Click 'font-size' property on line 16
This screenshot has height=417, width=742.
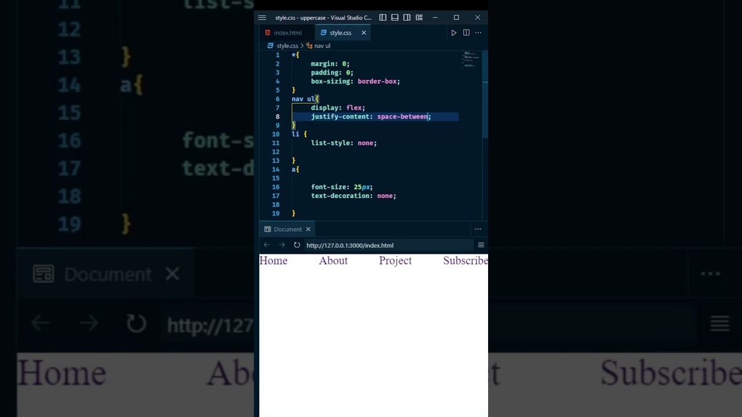coord(329,187)
